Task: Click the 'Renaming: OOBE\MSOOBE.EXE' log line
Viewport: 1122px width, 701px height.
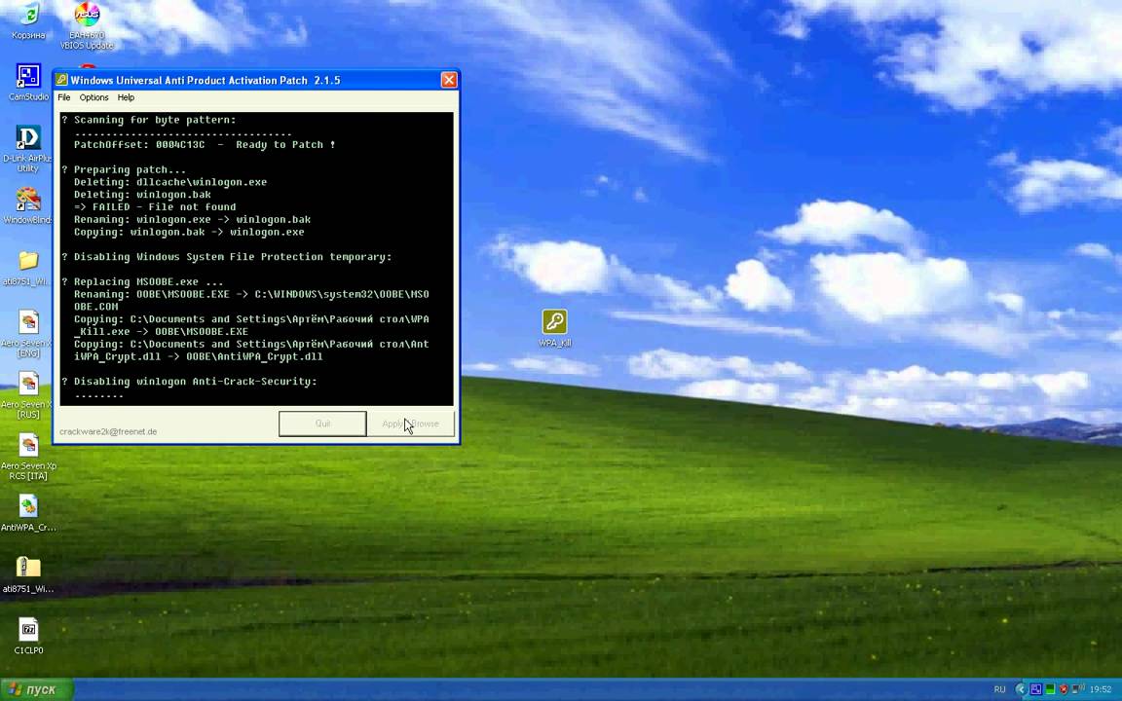Action: click(251, 294)
